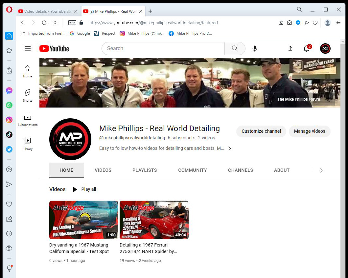Viewport: 348px width, 278px height.
Task: Open the ad blocker shield icon
Action: (298, 23)
